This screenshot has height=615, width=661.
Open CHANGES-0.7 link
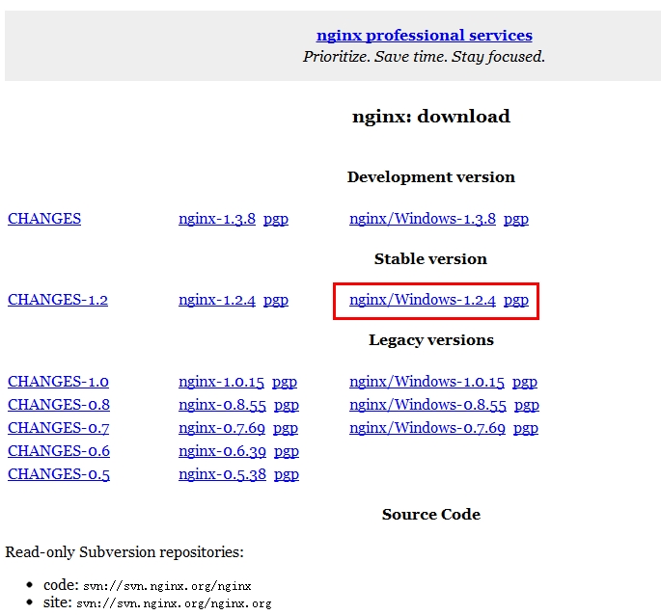click(58, 428)
